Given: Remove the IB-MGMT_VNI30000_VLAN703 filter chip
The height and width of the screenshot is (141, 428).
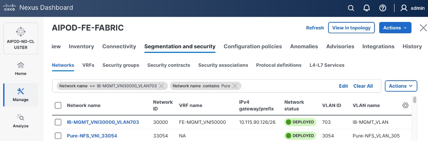Looking at the screenshot, I should (161, 86).
